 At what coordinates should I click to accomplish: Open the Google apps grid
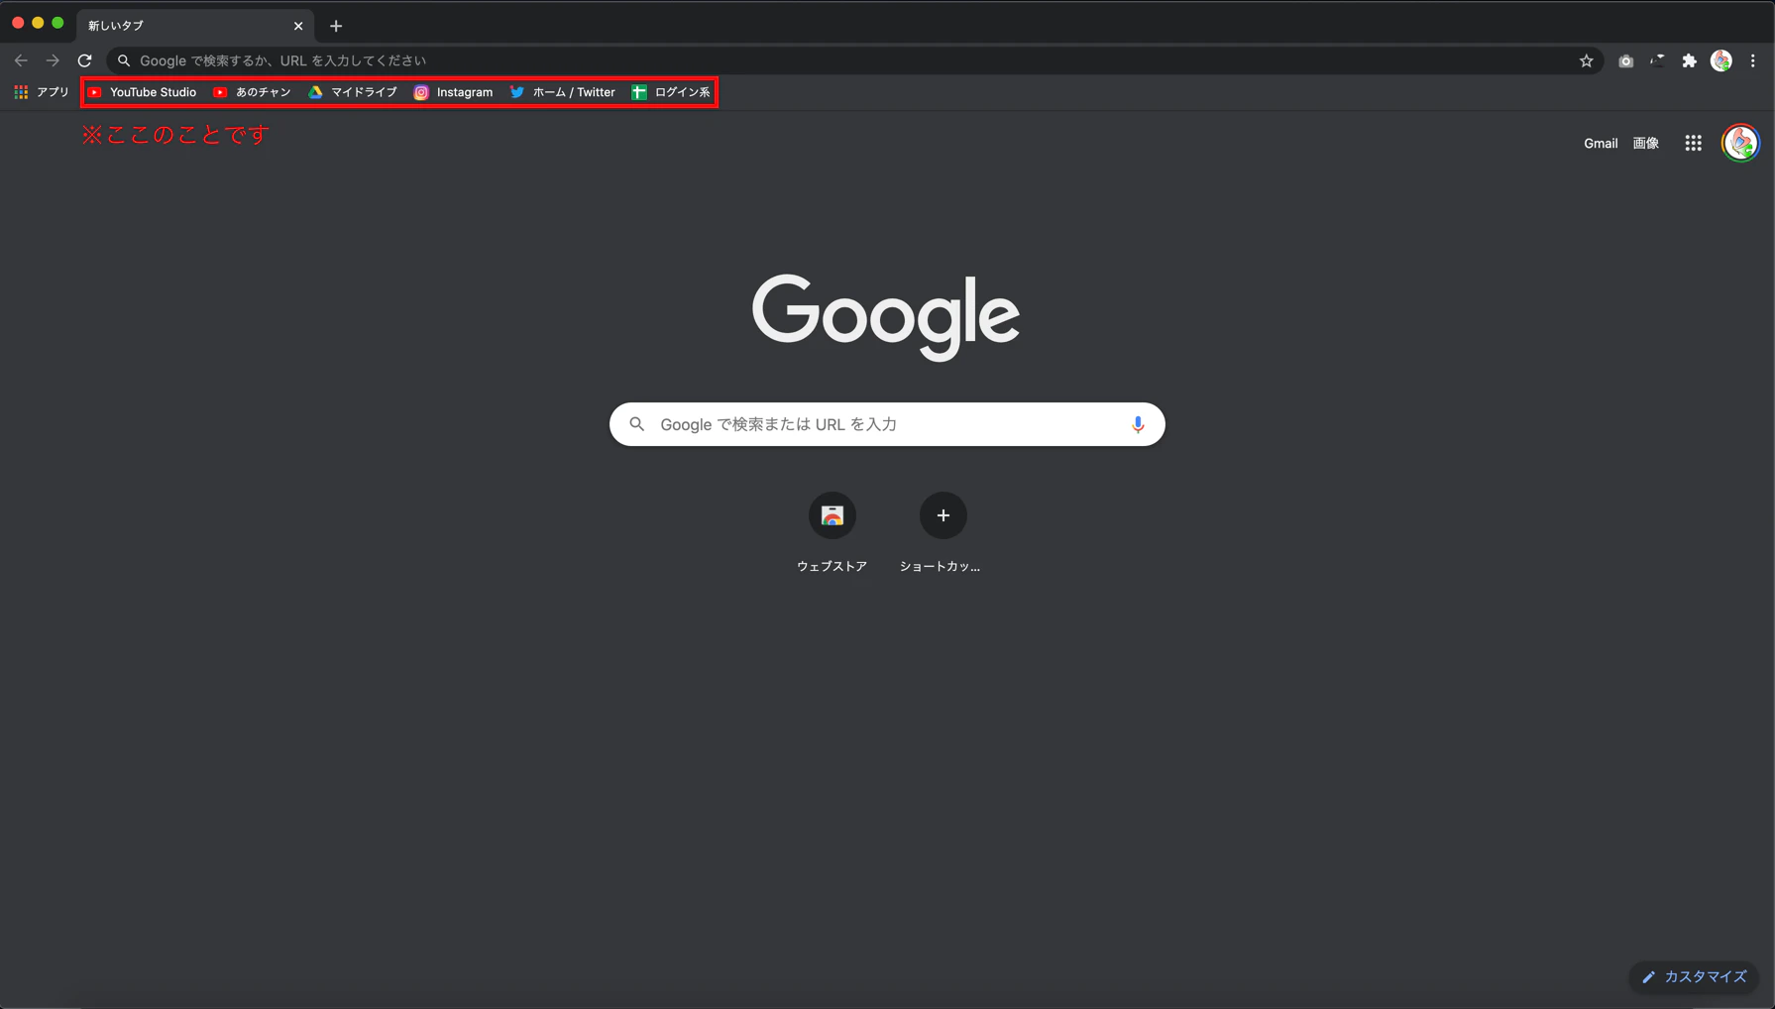click(x=1694, y=144)
